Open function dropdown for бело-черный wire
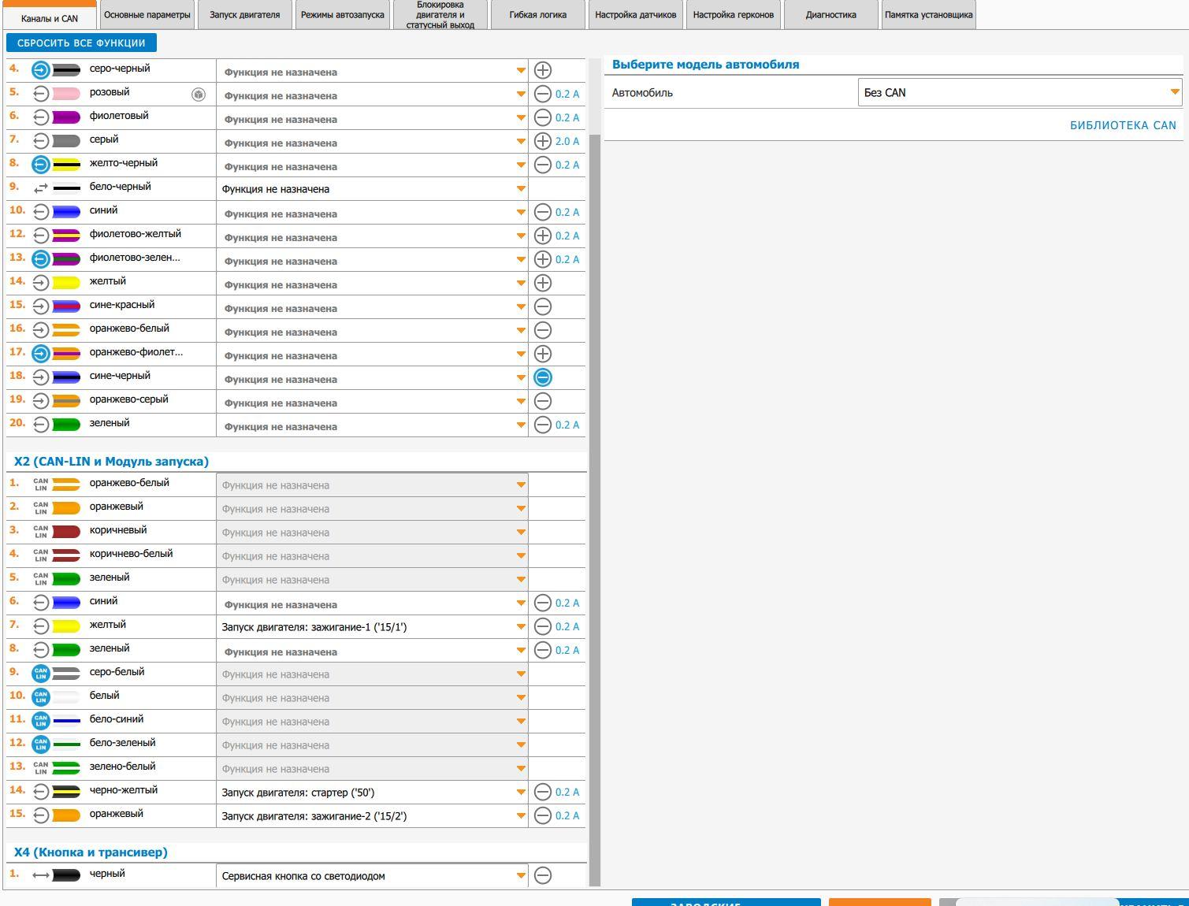1189x906 pixels. 372,189
